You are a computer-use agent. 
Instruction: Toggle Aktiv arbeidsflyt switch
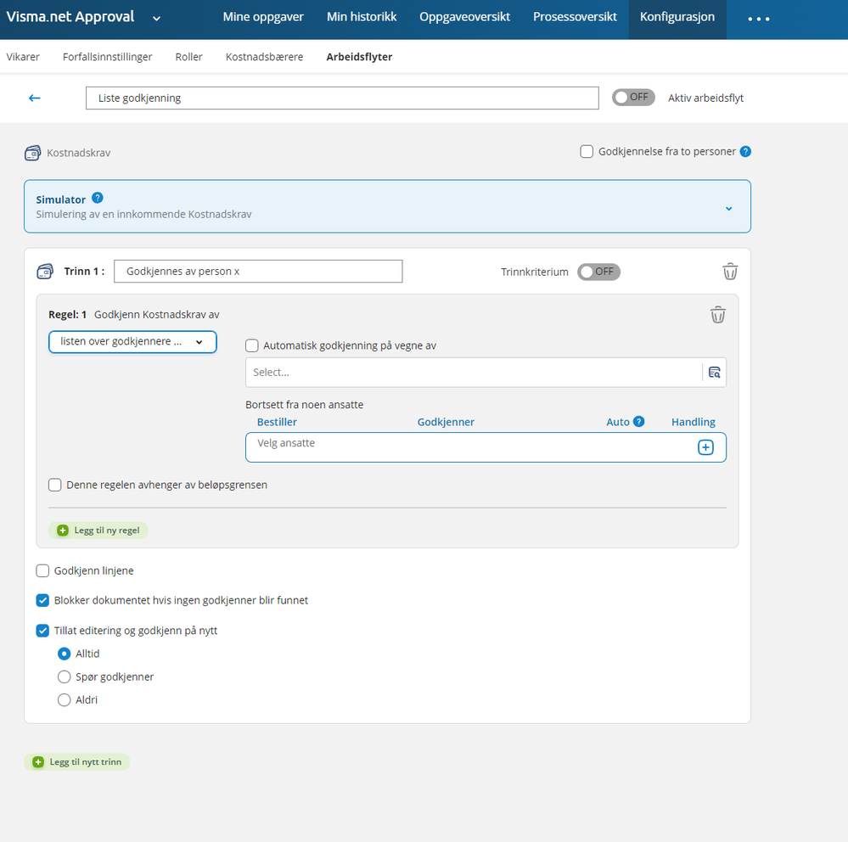[633, 98]
